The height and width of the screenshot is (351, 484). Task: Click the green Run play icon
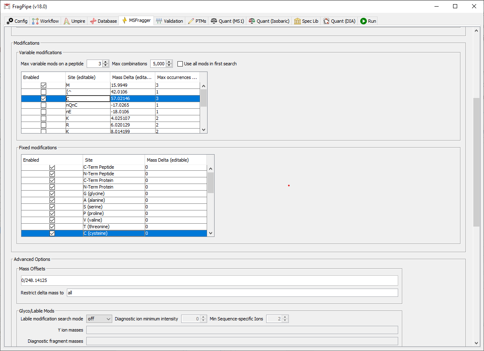pyautogui.click(x=363, y=21)
